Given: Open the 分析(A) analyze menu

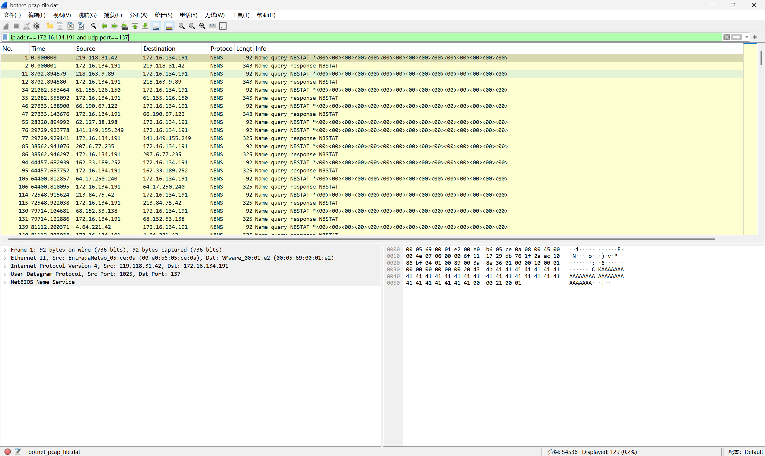Looking at the screenshot, I should coord(138,15).
